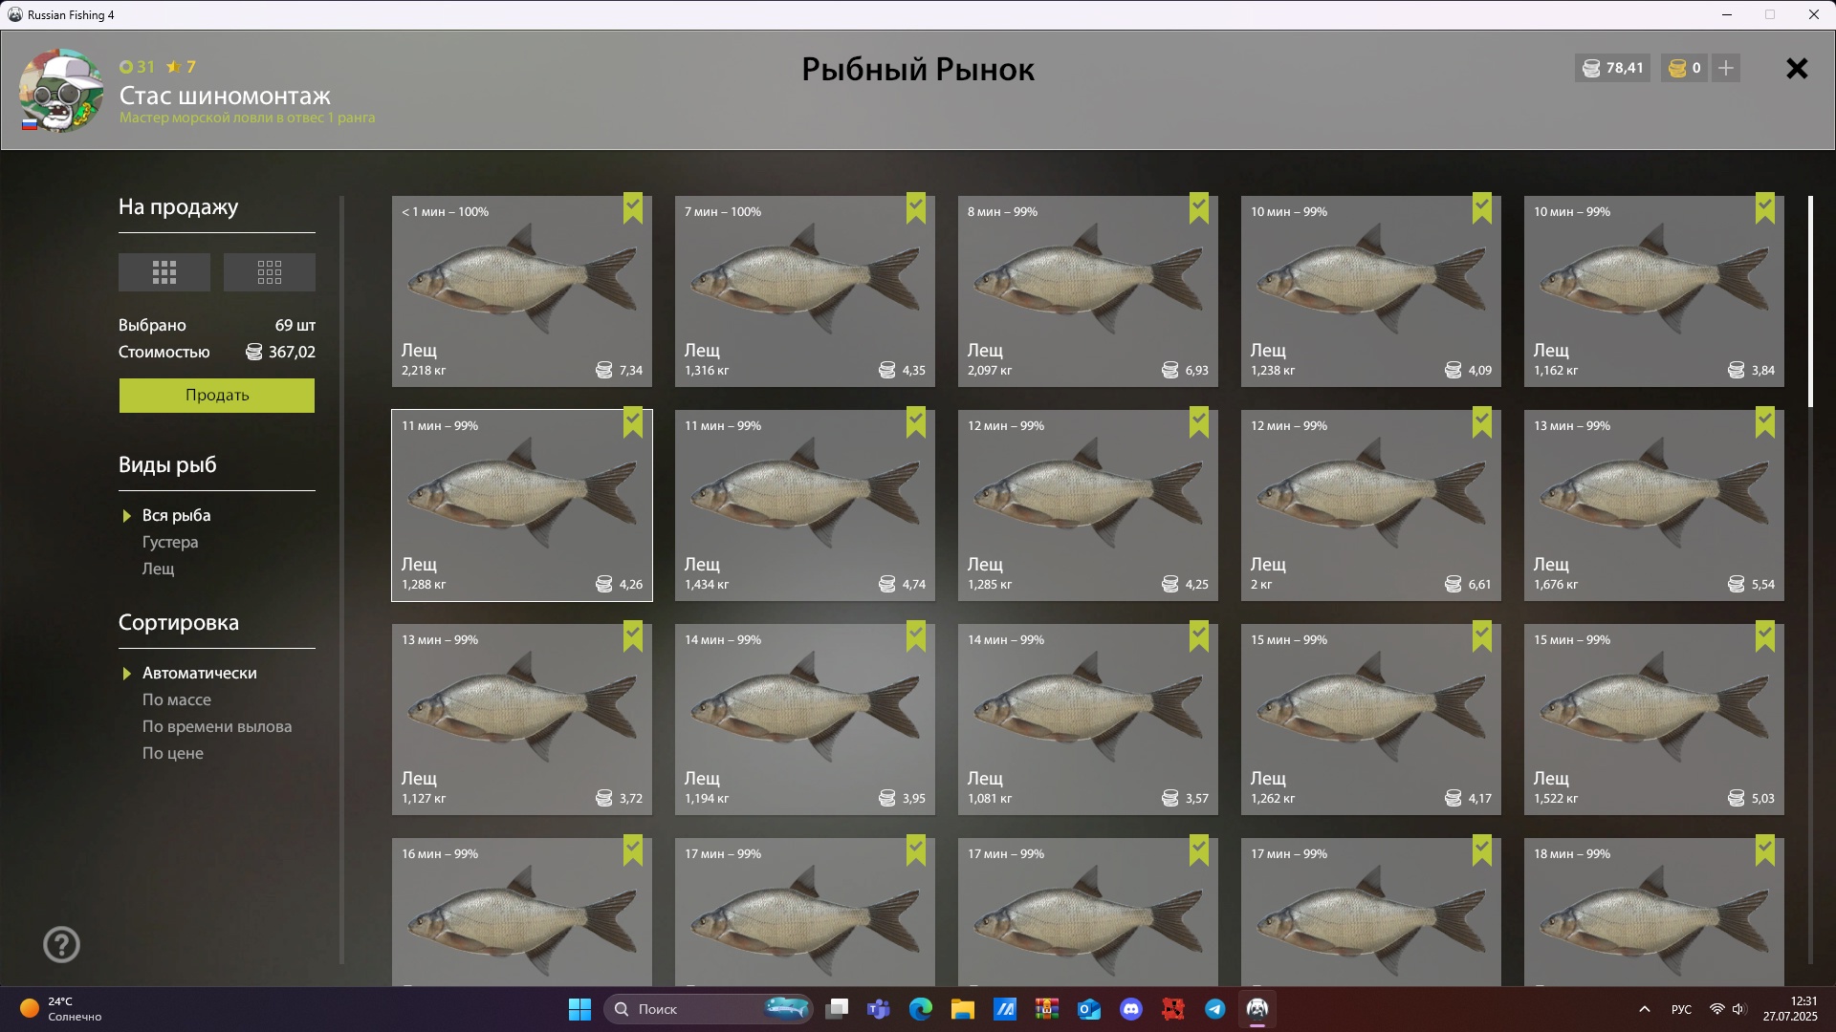Add gold coins with the plus icon

[1725, 68]
